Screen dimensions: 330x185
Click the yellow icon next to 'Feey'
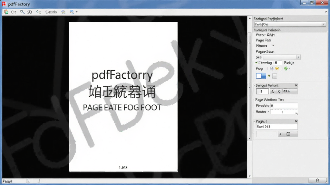tap(277, 69)
